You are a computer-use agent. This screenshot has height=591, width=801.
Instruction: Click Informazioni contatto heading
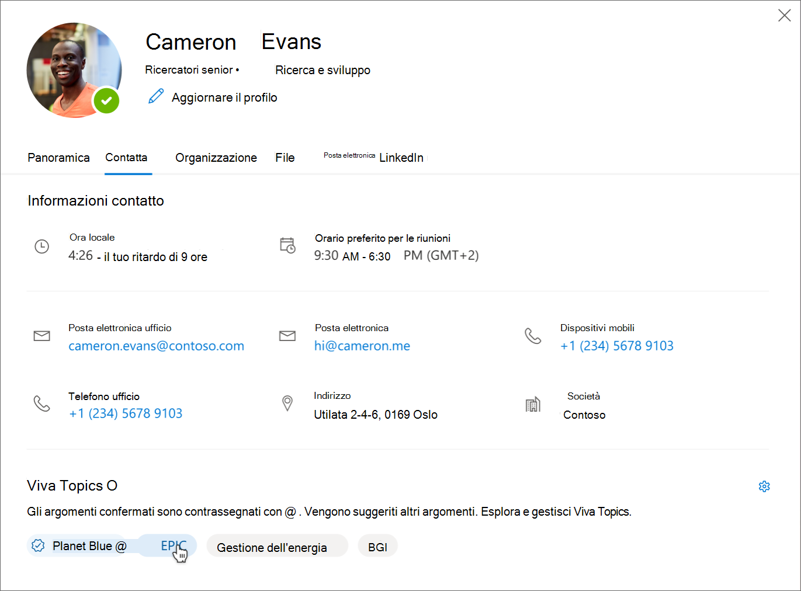click(x=96, y=201)
